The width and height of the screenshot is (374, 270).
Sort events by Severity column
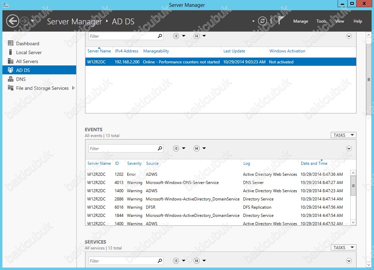(134, 163)
